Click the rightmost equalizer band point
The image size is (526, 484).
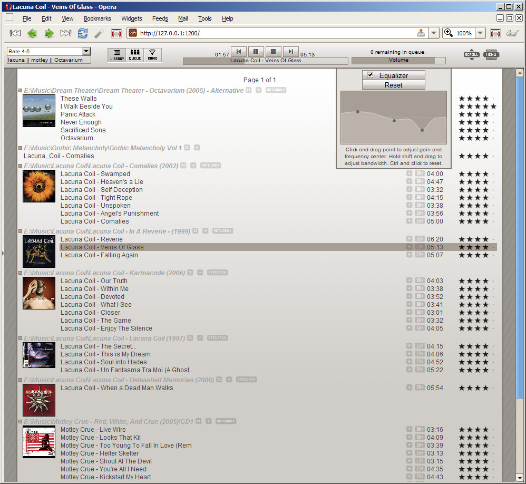tap(422, 130)
